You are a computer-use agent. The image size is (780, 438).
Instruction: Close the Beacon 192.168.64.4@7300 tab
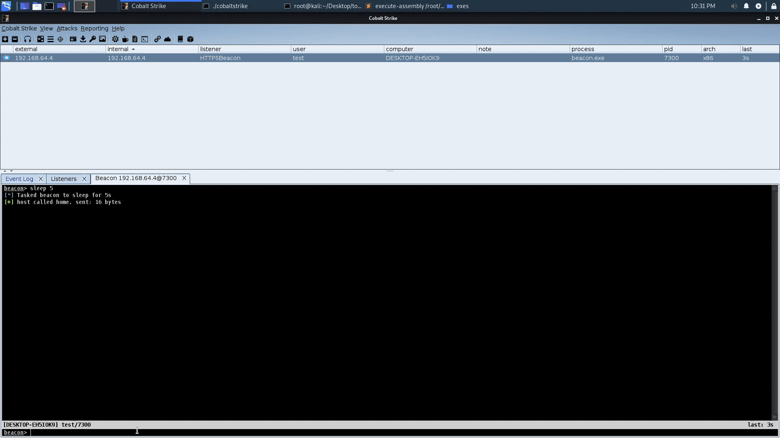184,178
